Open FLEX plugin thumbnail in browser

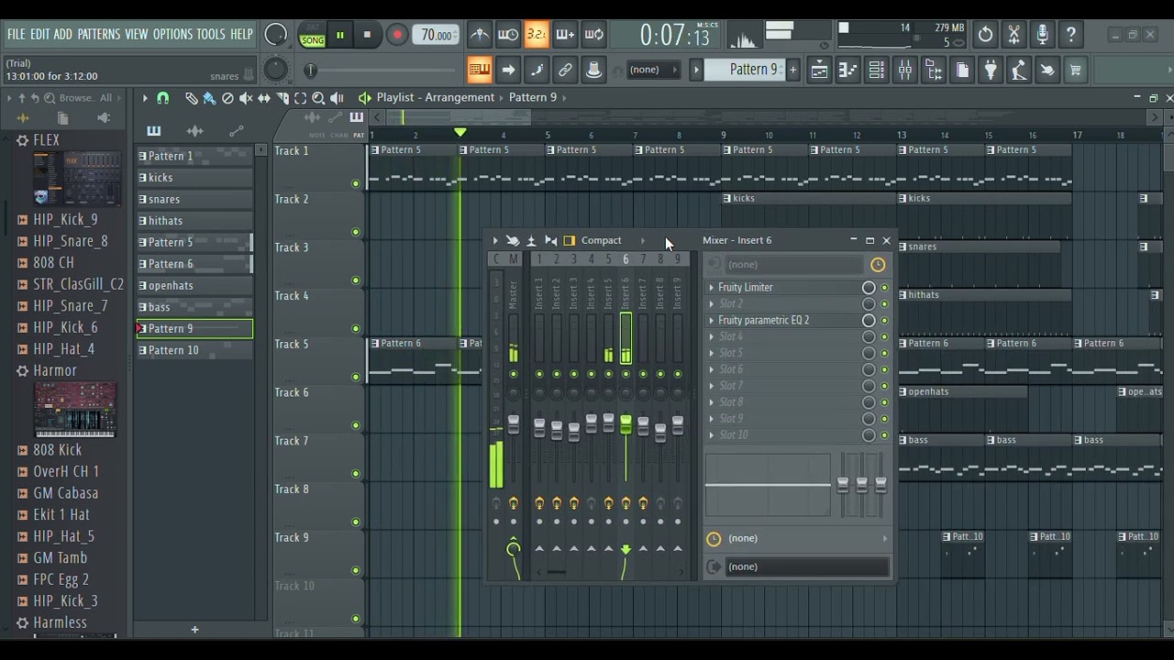coord(77,179)
